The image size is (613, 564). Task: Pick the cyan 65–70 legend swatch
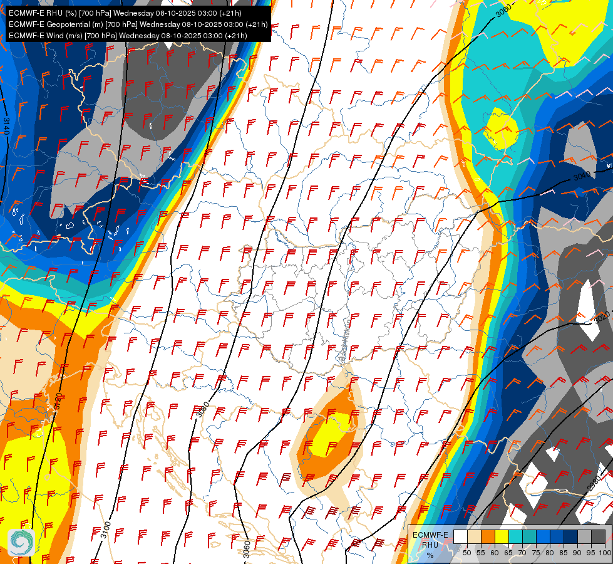[516, 536]
